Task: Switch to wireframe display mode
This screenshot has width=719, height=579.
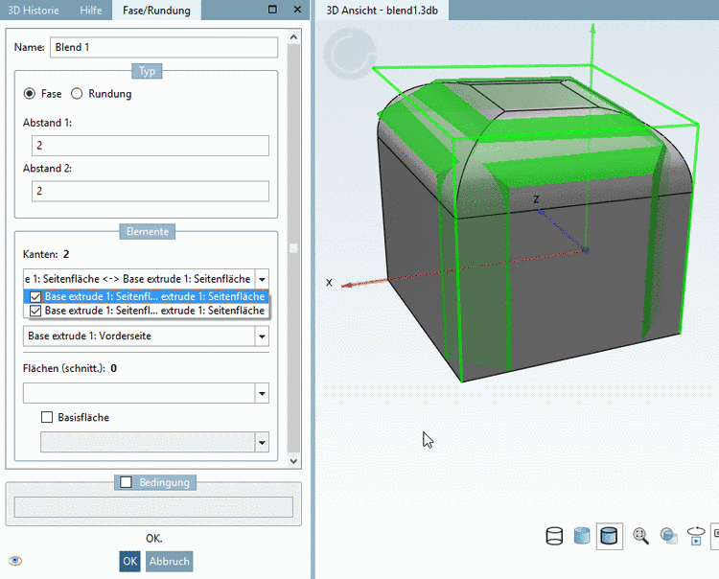Action: (554, 537)
